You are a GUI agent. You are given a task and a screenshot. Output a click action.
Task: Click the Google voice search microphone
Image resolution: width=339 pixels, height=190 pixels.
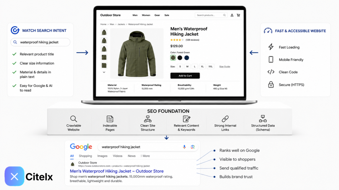(x=184, y=147)
